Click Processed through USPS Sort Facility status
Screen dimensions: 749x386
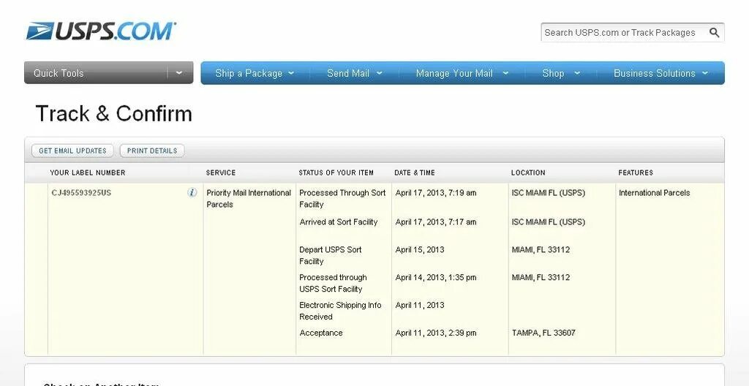(333, 283)
